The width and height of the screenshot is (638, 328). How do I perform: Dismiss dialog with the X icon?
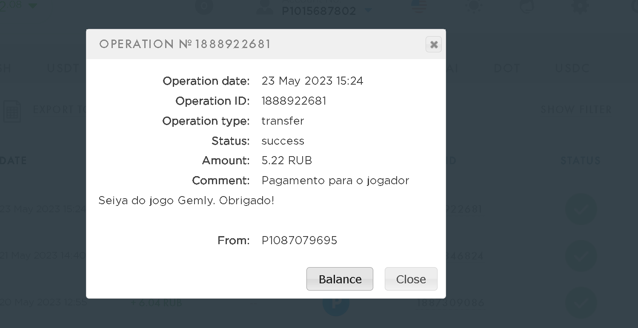point(433,44)
